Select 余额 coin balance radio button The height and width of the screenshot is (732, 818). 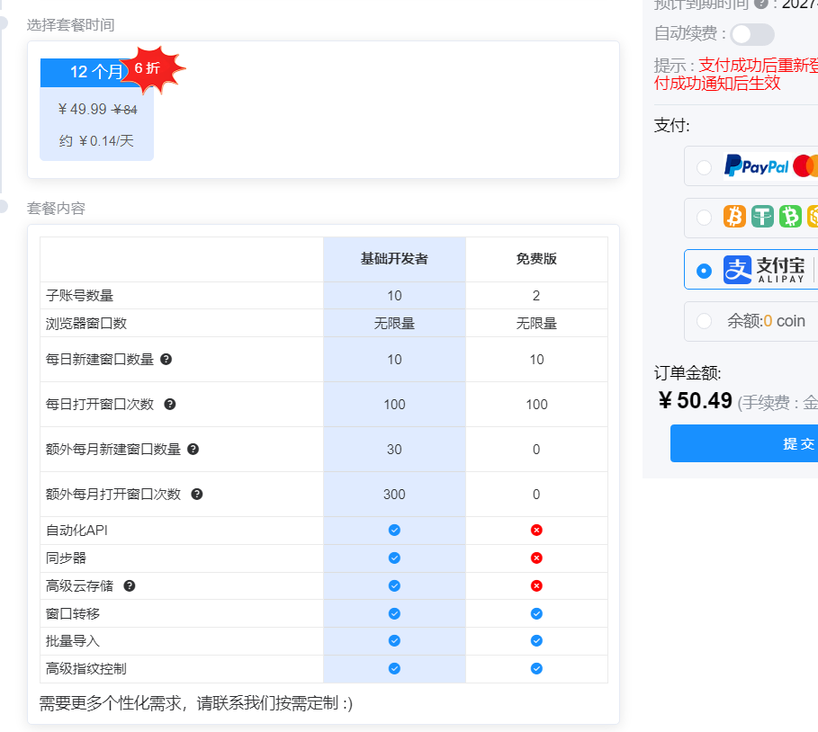click(x=704, y=321)
